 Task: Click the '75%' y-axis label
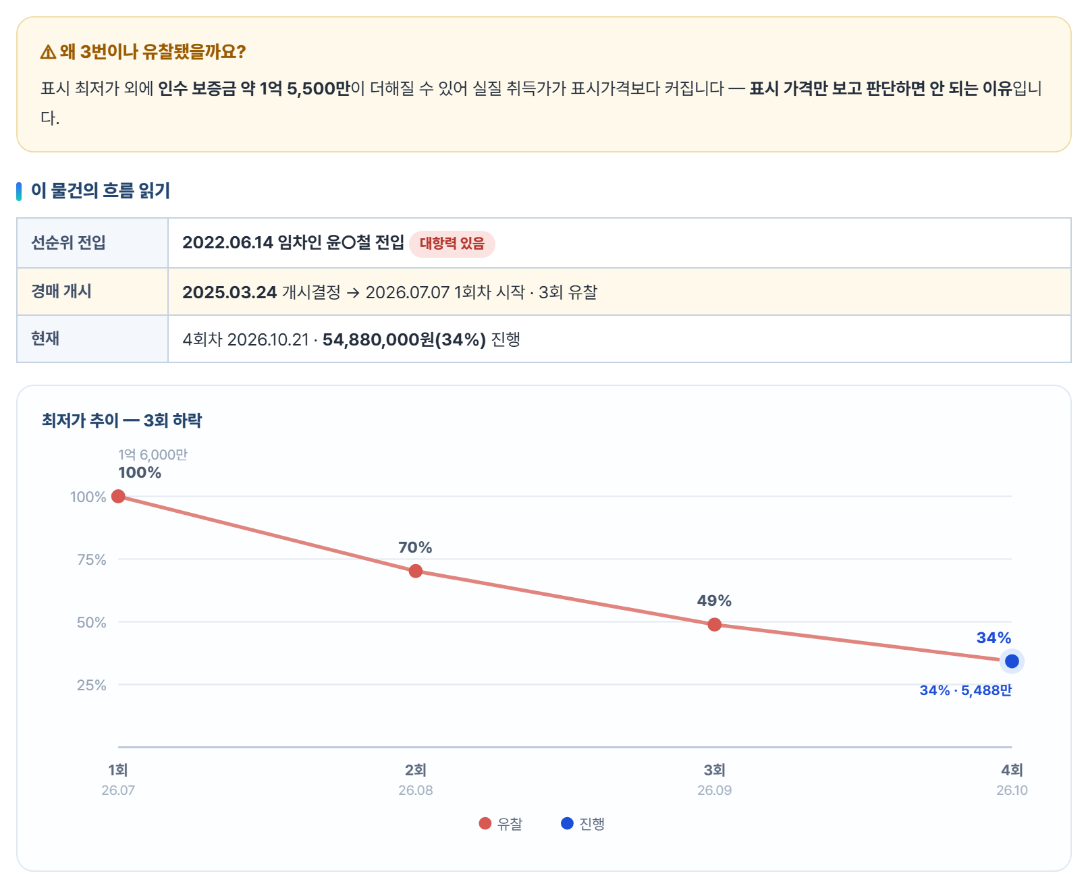click(x=92, y=559)
